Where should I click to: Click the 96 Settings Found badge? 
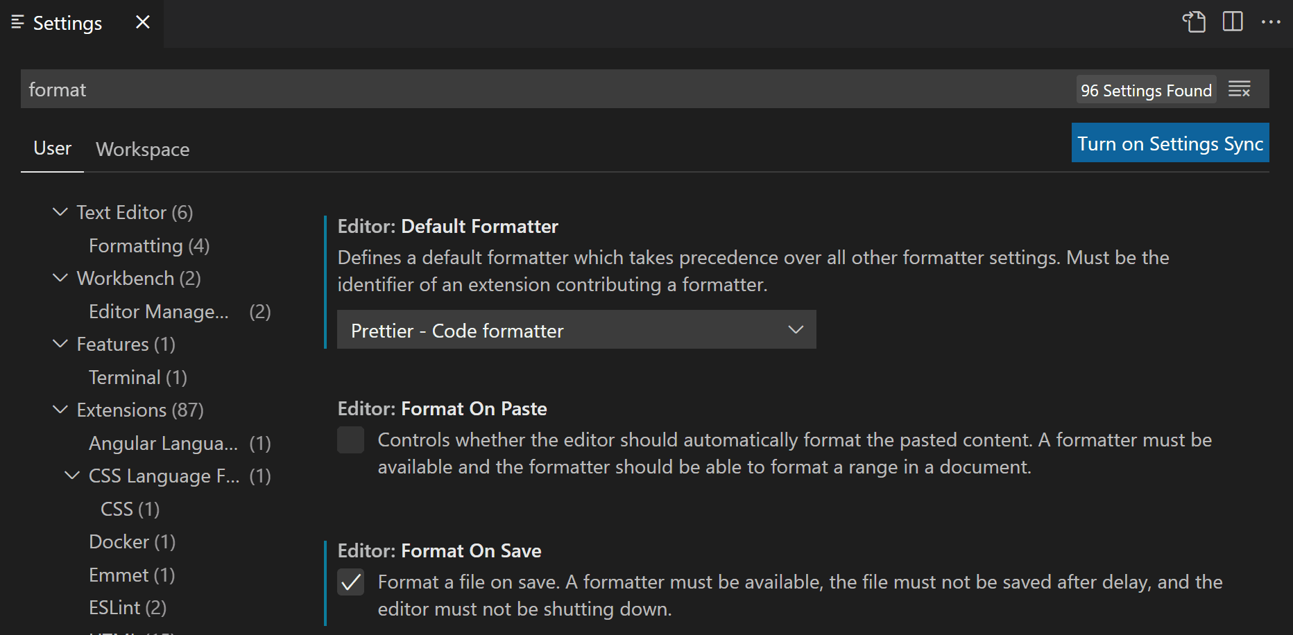[1146, 90]
